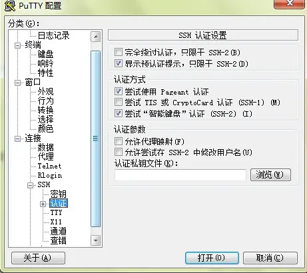Toggle attempt authentication using Pageant checkbox
This screenshot has width=307, height=273.
(119, 91)
